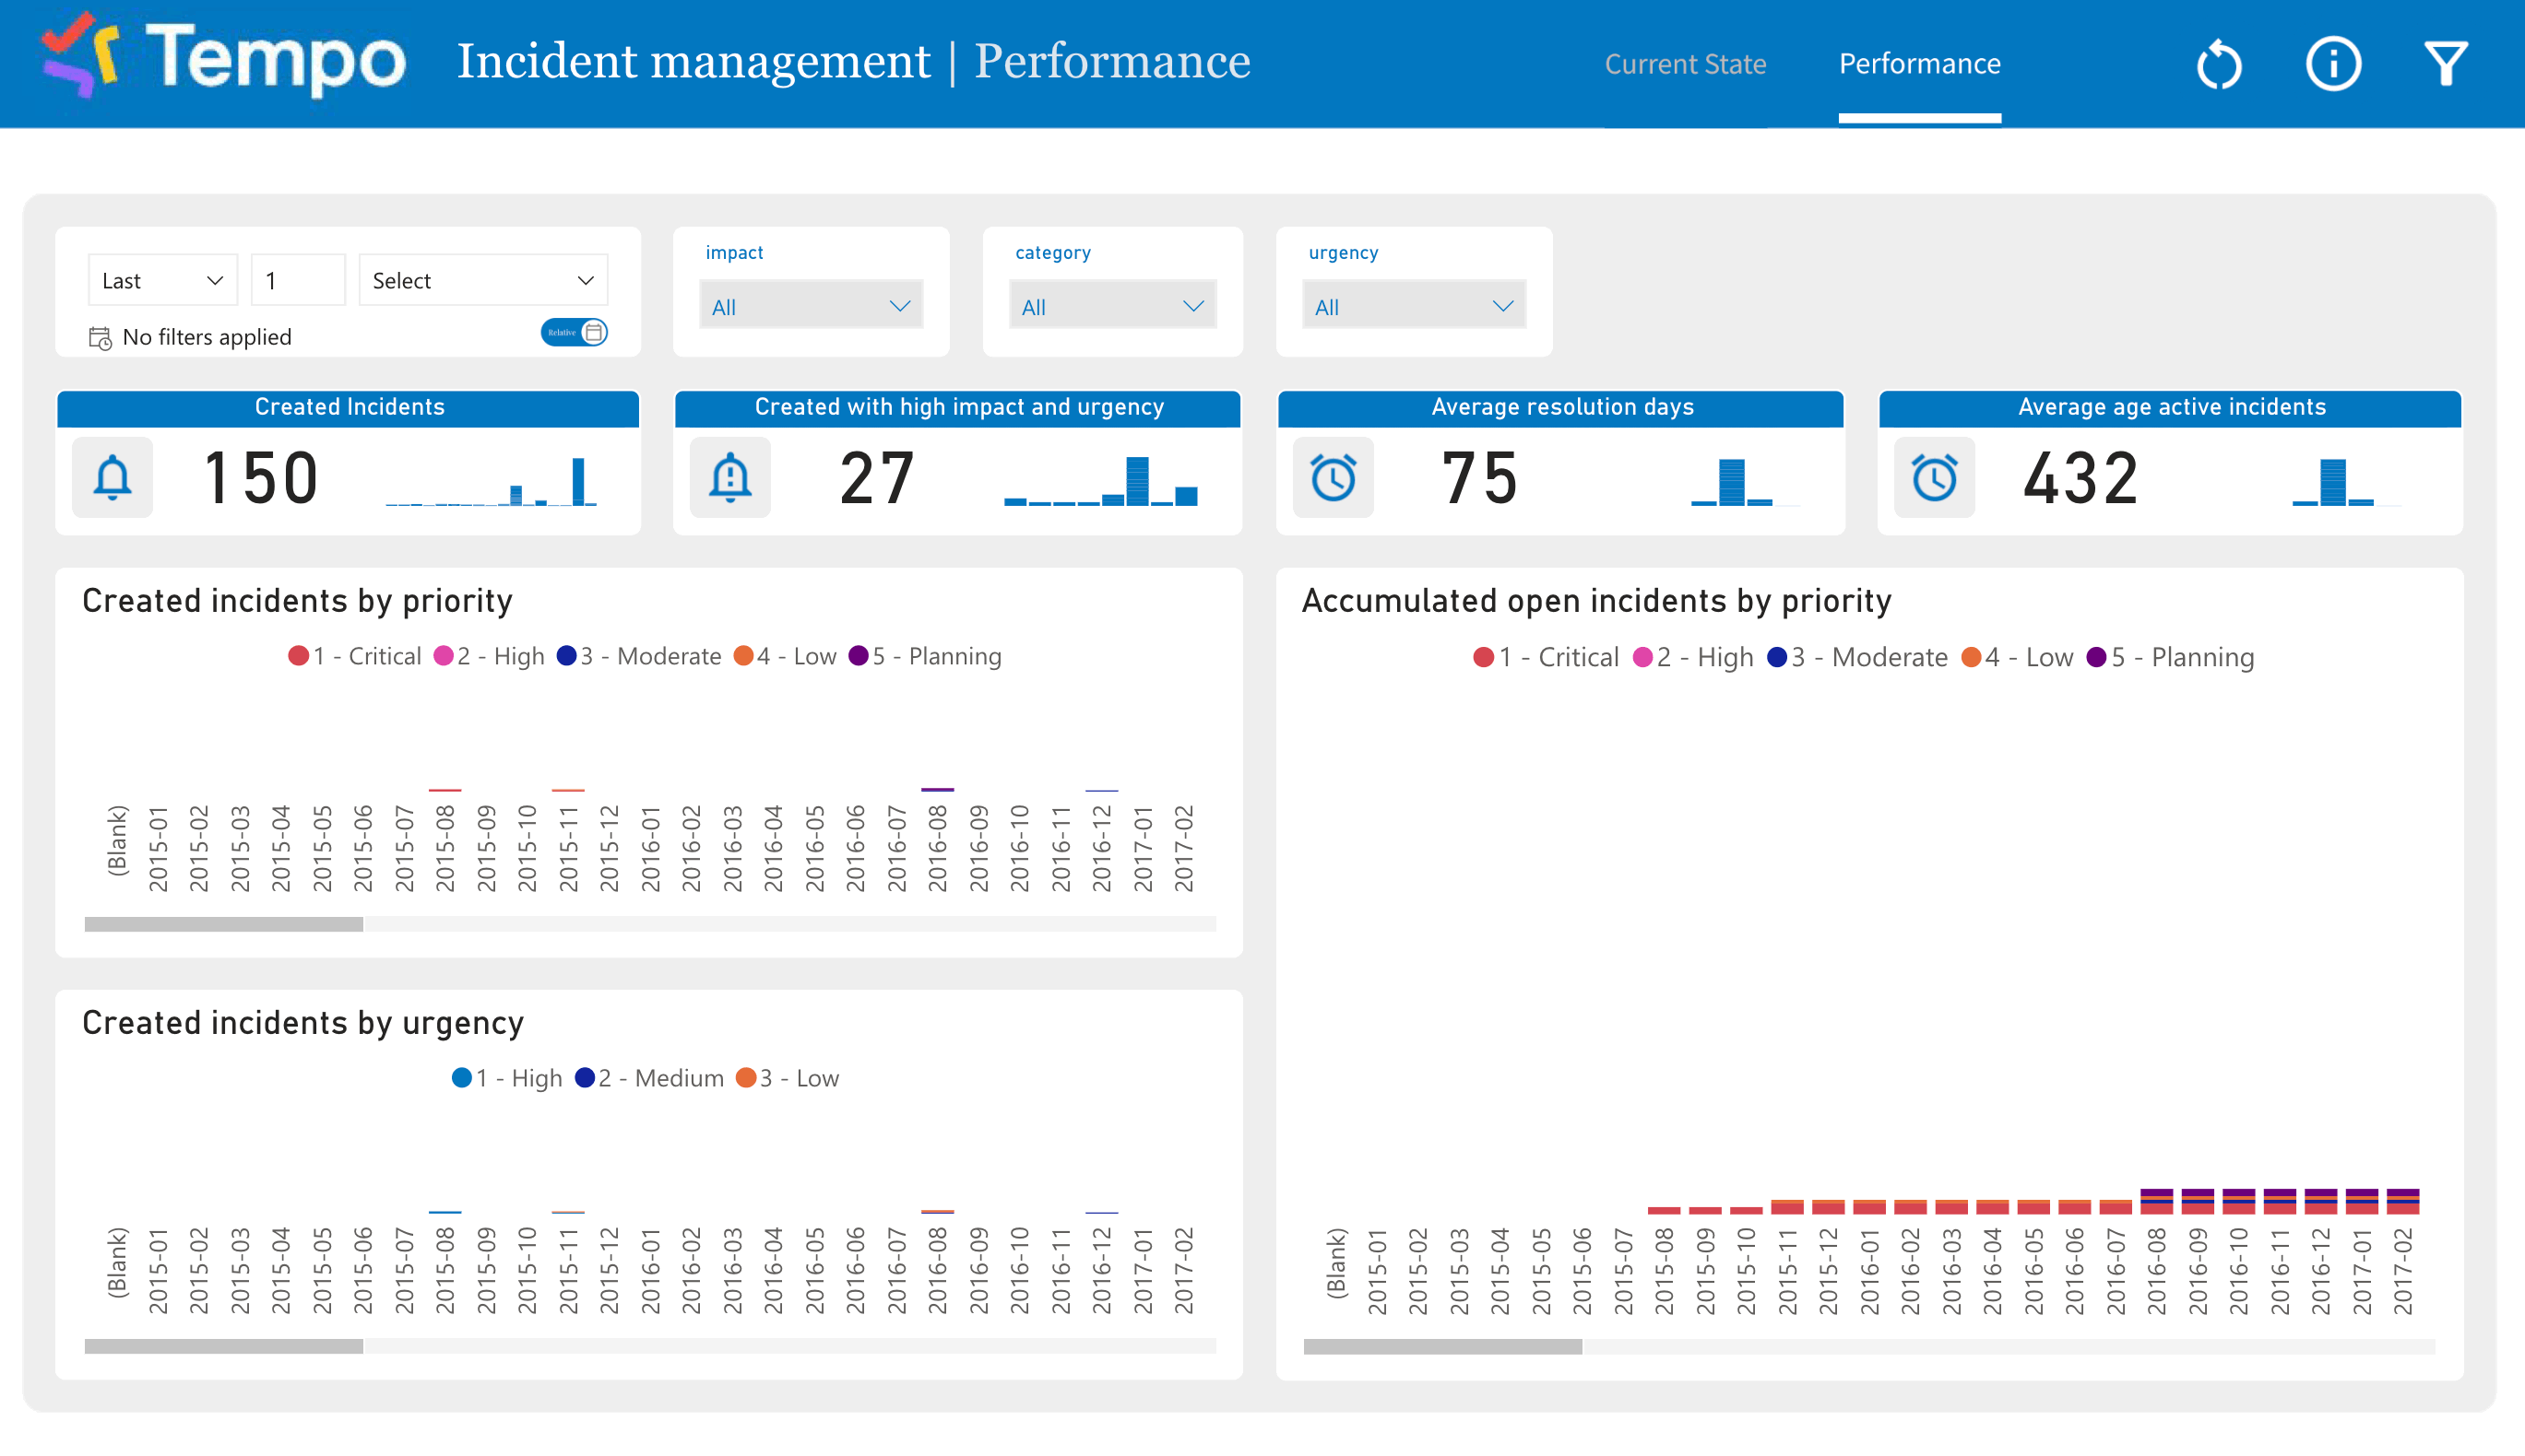Expand the category filter dropdown
This screenshot has height=1456, width=2525.
(1112, 306)
